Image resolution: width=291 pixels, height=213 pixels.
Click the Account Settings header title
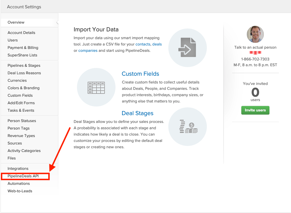tap(24, 7)
